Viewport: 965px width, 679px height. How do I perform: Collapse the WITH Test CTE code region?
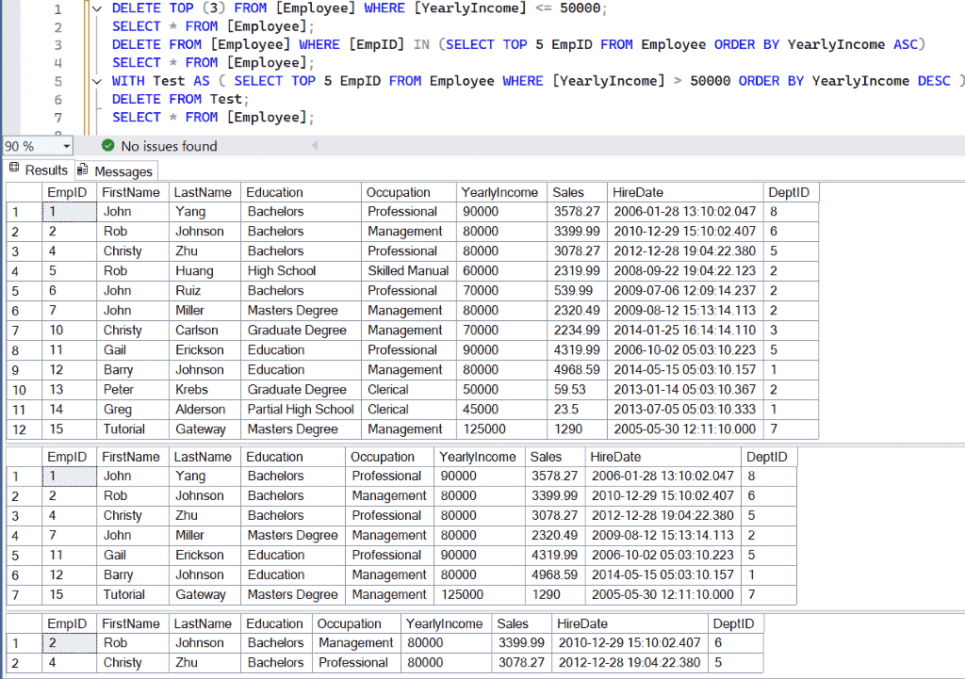(95, 80)
